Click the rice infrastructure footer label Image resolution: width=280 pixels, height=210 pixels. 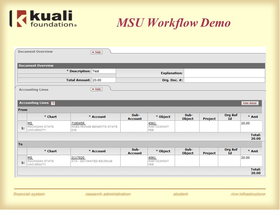248,194
